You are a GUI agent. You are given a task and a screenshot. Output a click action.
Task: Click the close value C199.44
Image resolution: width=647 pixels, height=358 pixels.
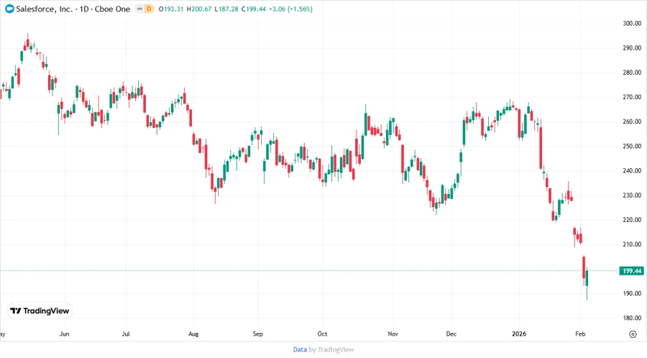pyautogui.click(x=254, y=9)
